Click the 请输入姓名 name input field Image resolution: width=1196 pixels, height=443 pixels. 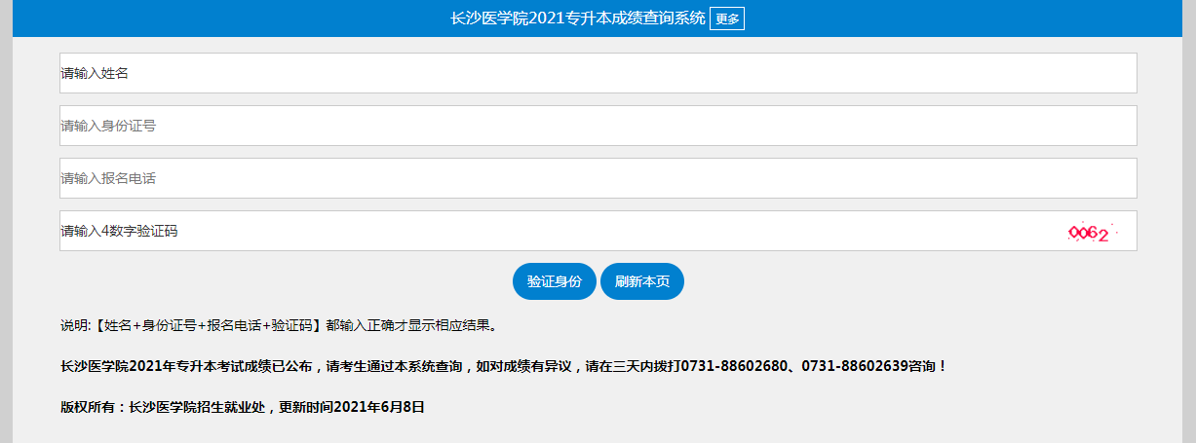point(598,73)
